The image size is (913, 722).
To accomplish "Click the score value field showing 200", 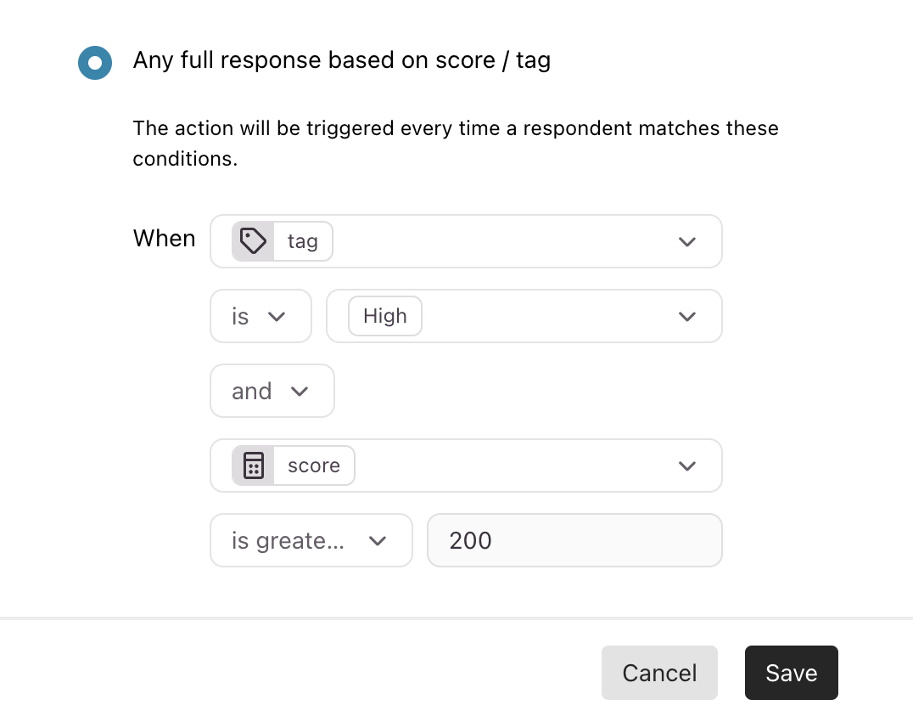I will point(574,540).
